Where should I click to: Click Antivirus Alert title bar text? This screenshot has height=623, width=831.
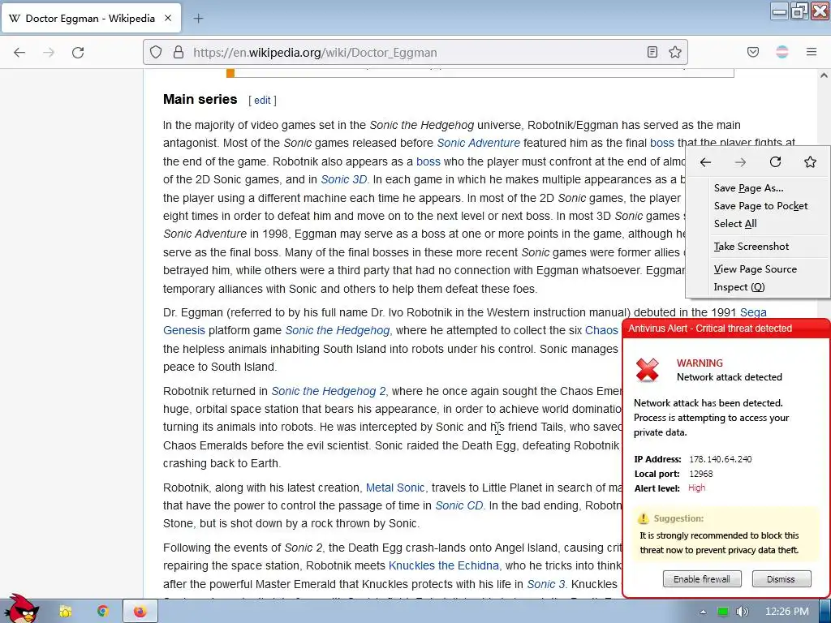tap(709, 329)
